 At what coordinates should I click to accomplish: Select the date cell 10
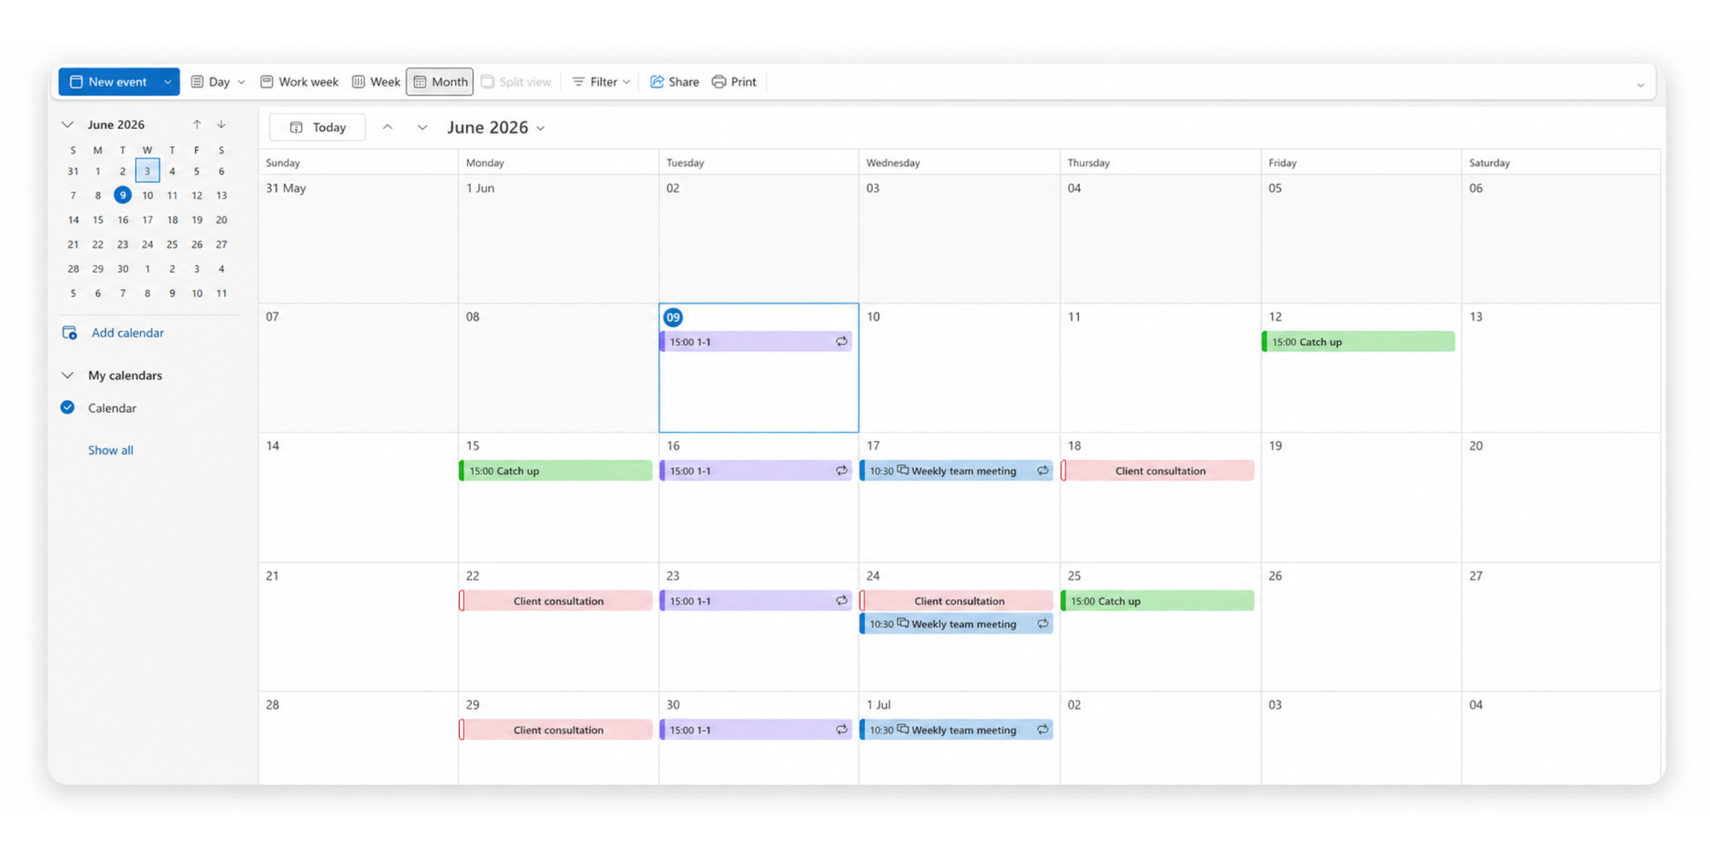pyautogui.click(x=959, y=369)
